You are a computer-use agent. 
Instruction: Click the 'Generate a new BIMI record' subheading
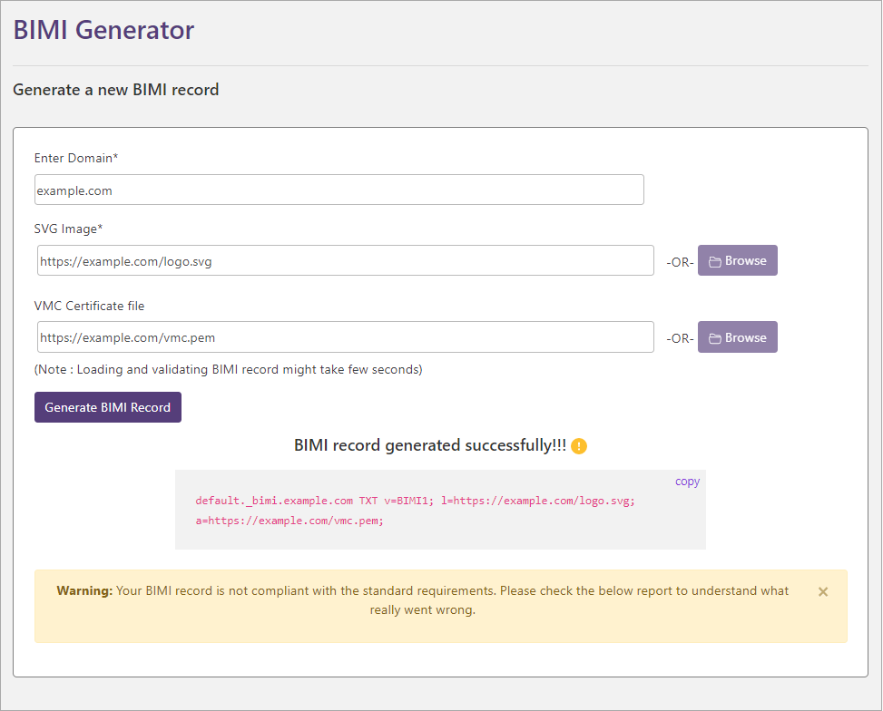click(x=115, y=90)
